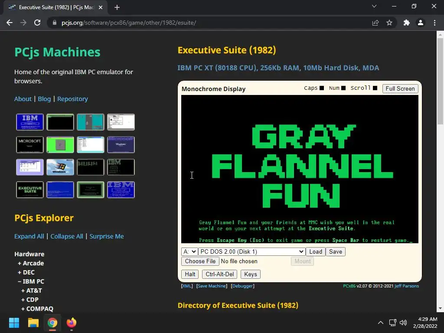The width and height of the screenshot is (444, 333).
Task: Expand the AT&T tree node
Action: 31,290
